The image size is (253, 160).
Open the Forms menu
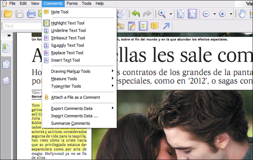click(x=72, y=3)
